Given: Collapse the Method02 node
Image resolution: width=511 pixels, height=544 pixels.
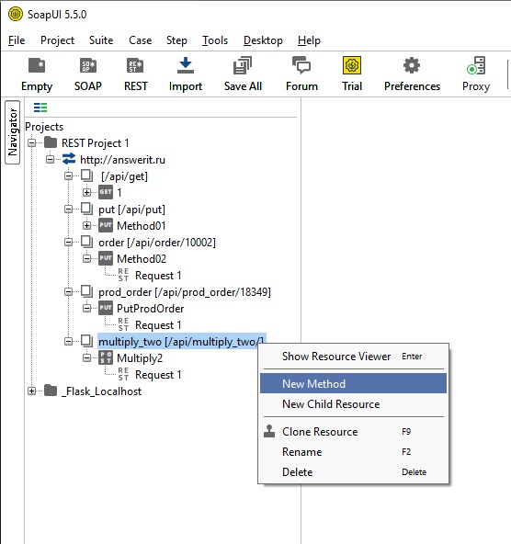Looking at the screenshot, I should [x=86, y=258].
